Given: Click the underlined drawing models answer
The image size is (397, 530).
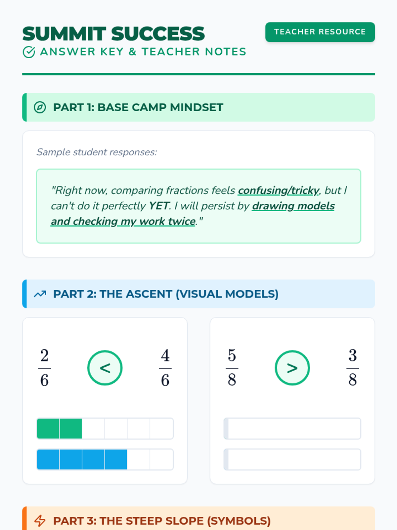Looking at the screenshot, I should click(x=293, y=206).
